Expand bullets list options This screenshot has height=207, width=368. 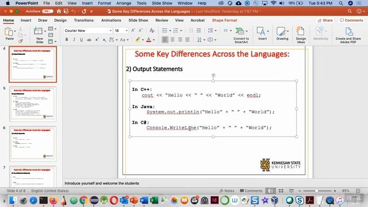point(170,30)
